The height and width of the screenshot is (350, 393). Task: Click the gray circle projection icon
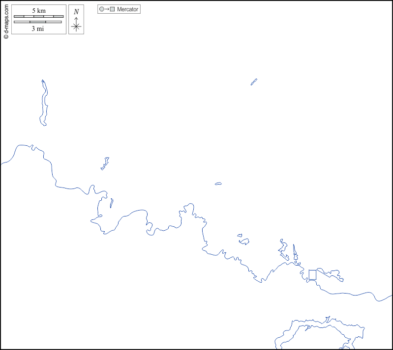click(101, 9)
